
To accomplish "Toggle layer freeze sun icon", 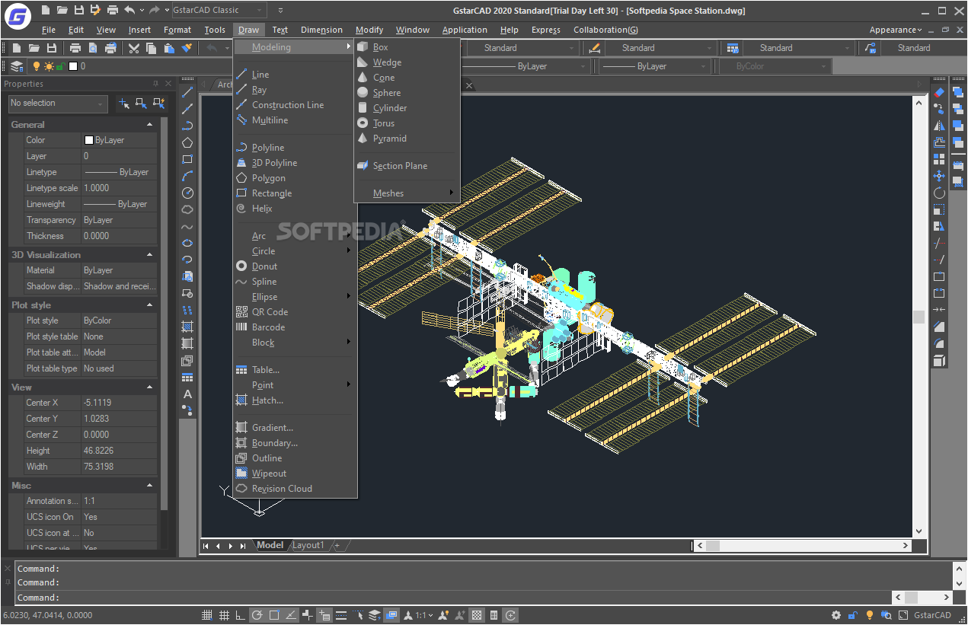I will pyautogui.click(x=49, y=66).
